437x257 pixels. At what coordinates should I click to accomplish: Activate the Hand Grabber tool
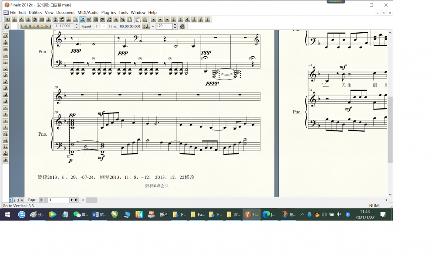point(138,19)
